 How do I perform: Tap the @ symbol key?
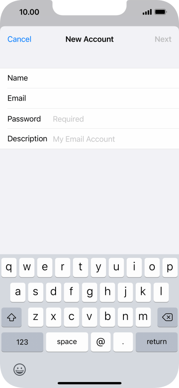pos(101,342)
